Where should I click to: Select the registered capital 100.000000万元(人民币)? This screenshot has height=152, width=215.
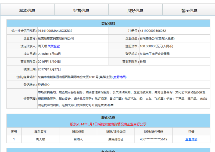pyautogui.click(x=156, y=46)
